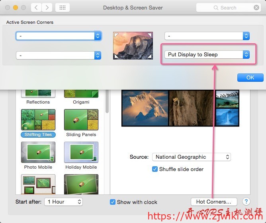266x223 pixels.
Task: Select the framed photo wall screen saver
Action: (38, 184)
